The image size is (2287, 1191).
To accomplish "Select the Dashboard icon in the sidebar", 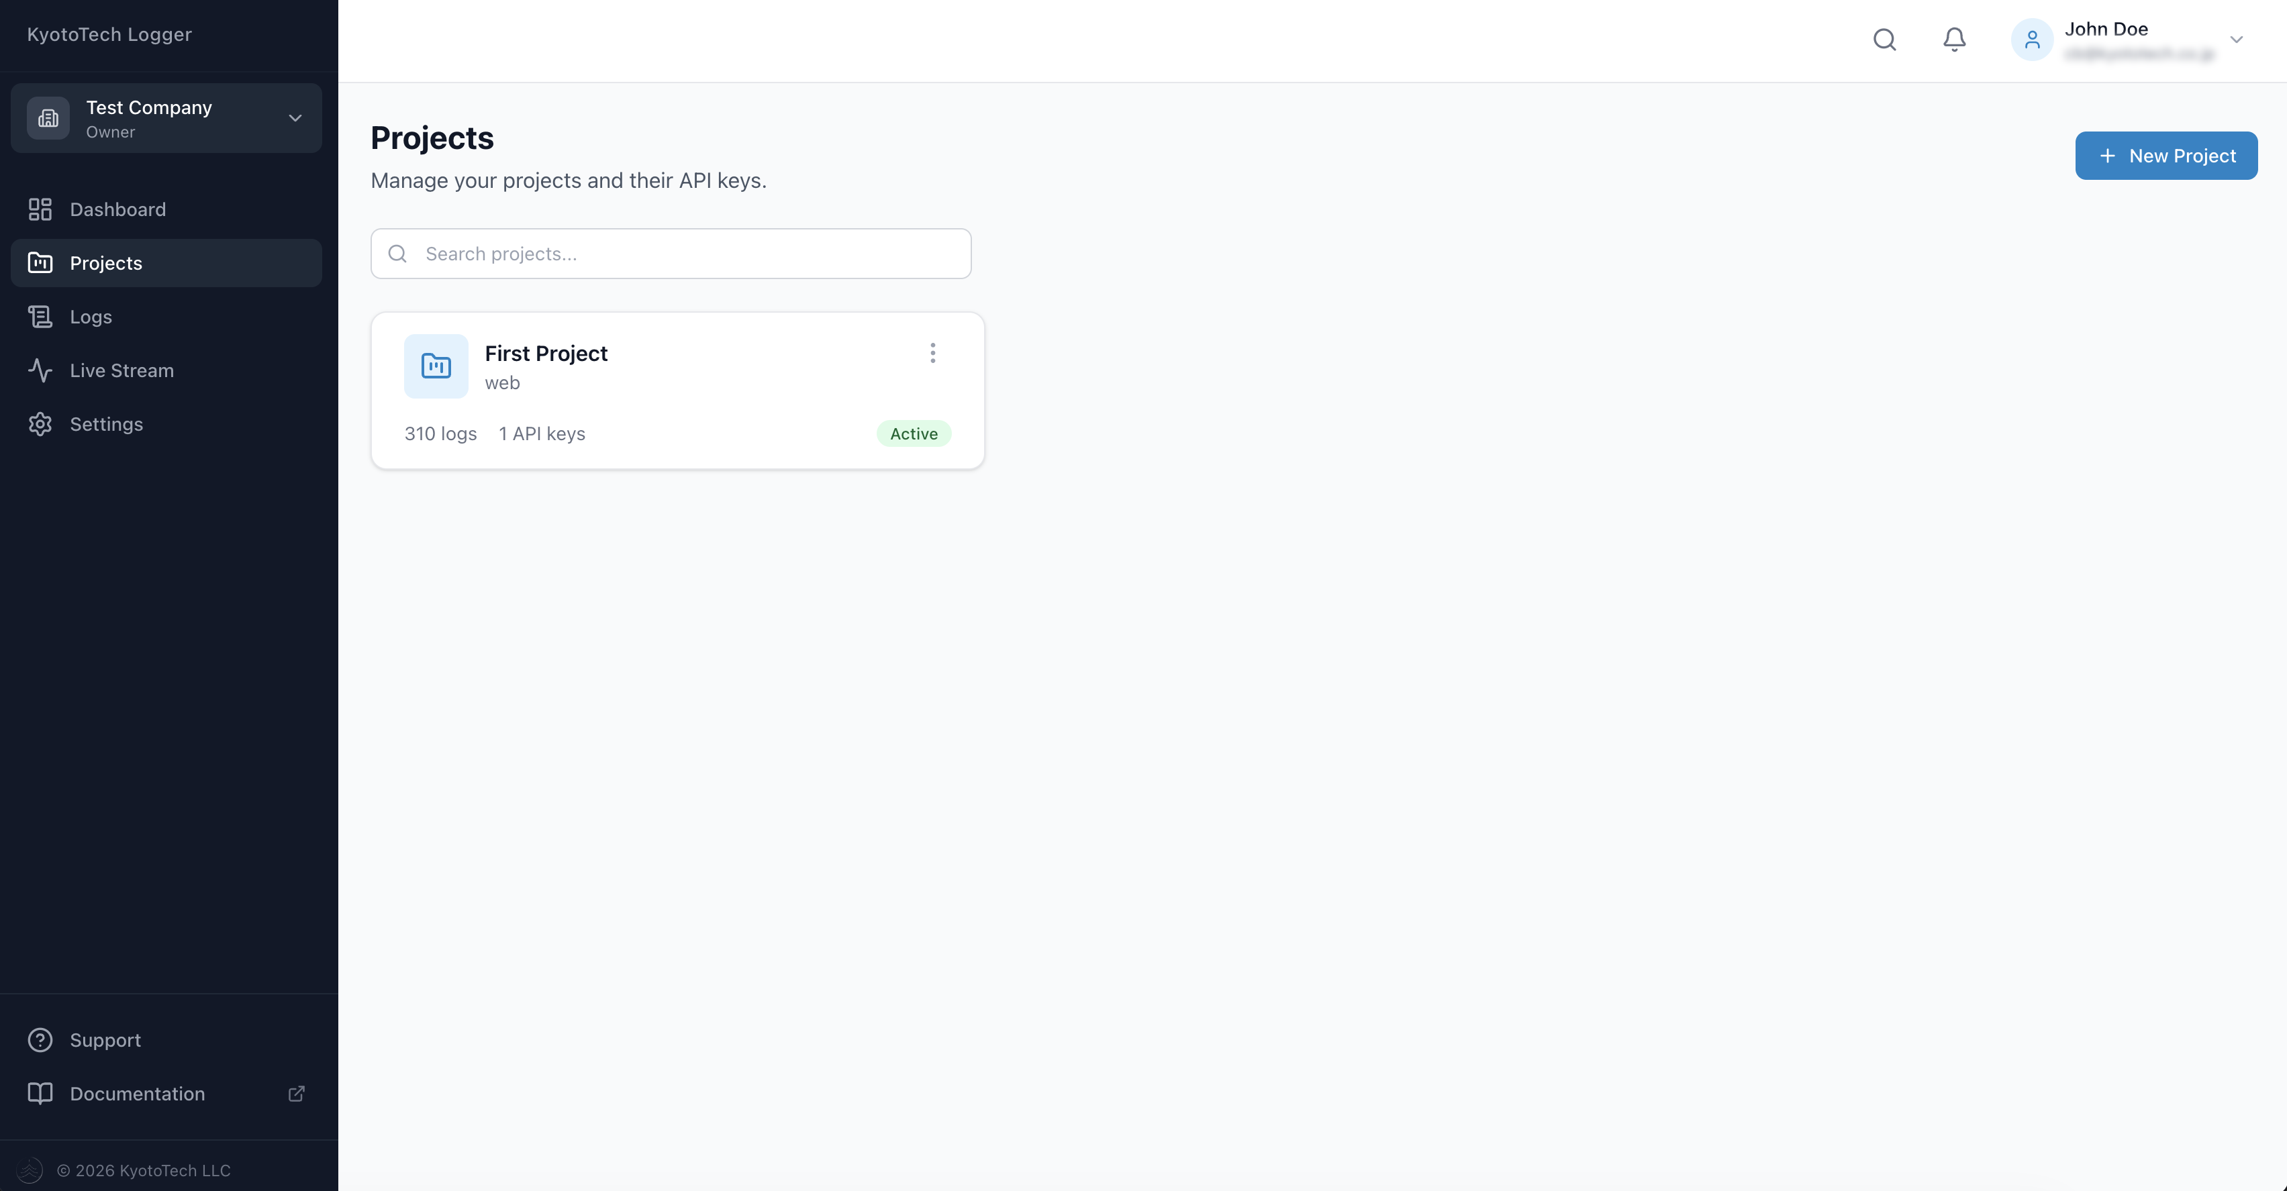I will pyautogui.click(x=41, y=209).
